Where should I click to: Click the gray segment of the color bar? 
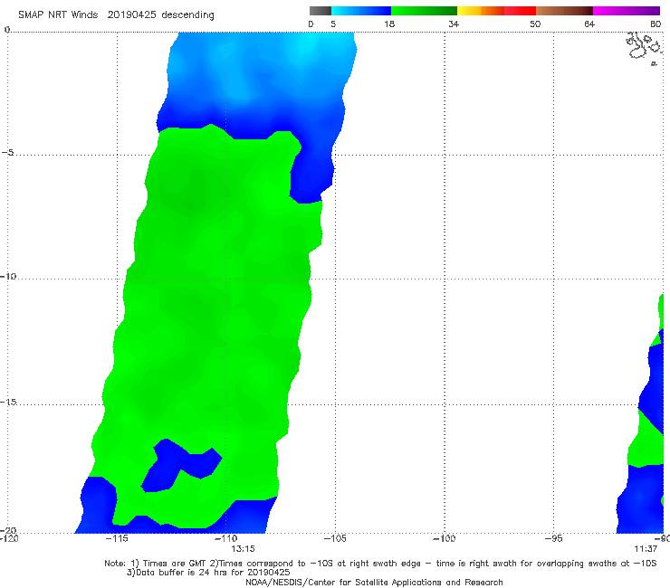click(x=321, y=11)
